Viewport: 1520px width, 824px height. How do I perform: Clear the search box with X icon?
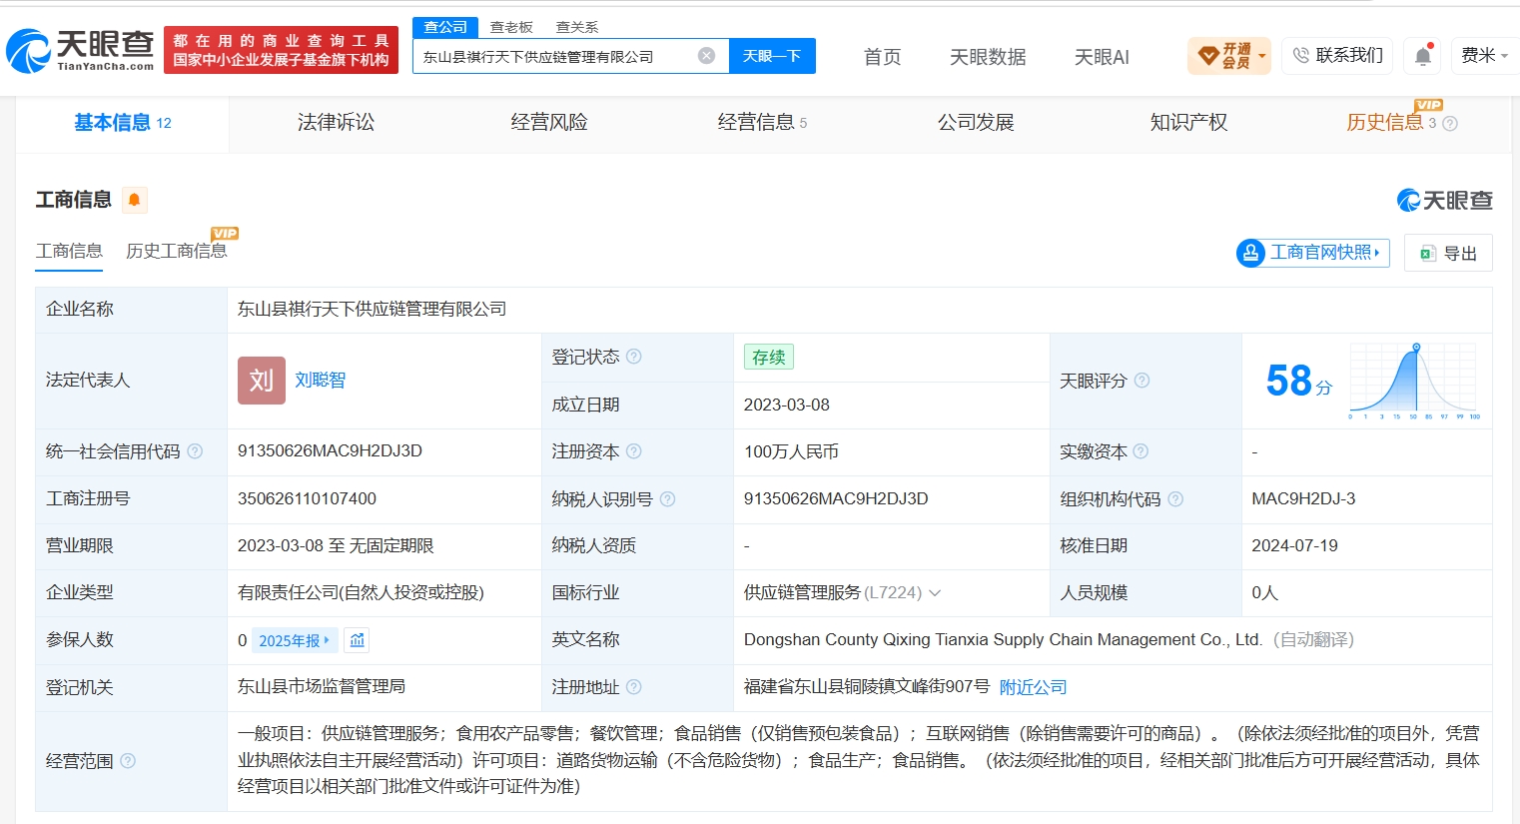pyautogui.click(x=706, y=56)
